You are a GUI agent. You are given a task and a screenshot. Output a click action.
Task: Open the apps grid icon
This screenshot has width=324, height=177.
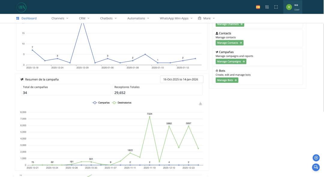(x=267, y=7)
